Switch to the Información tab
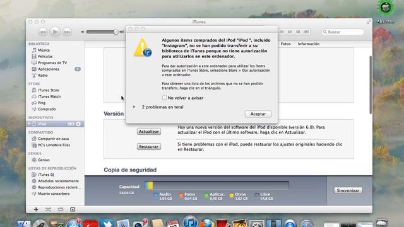 click(x=309, y=44)
